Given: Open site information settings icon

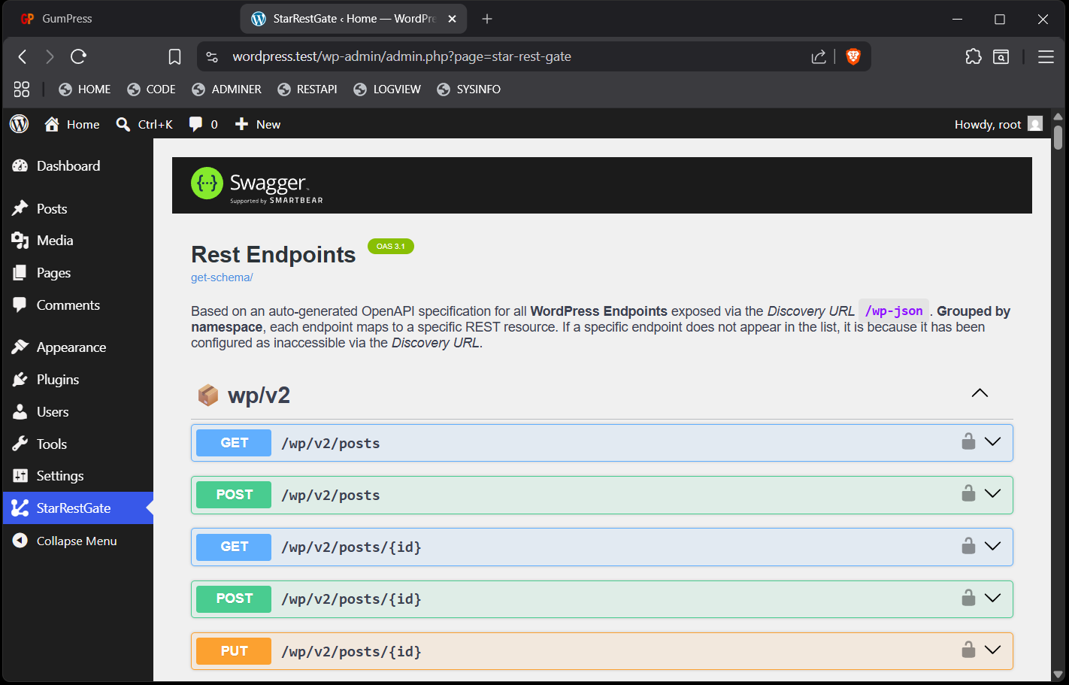Looking at the screenshot, I should (212, 56).
